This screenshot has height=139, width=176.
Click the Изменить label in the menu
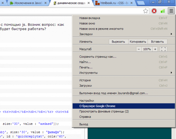tap(86, 42)
